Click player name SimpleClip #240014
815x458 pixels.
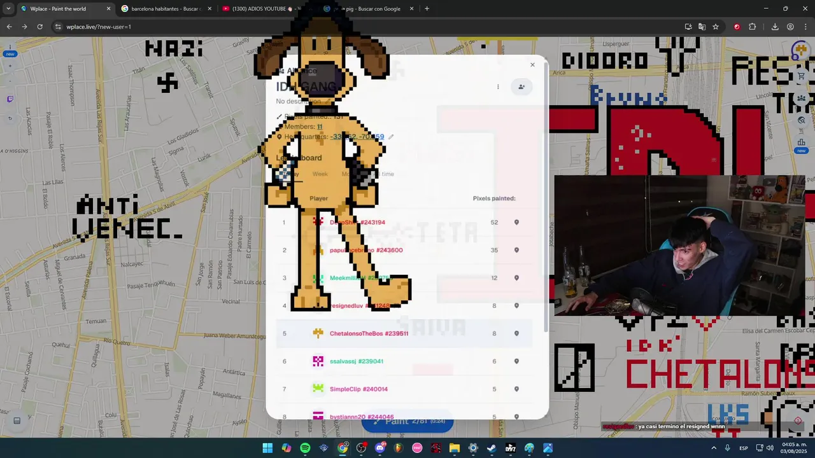tap(358, 389)
